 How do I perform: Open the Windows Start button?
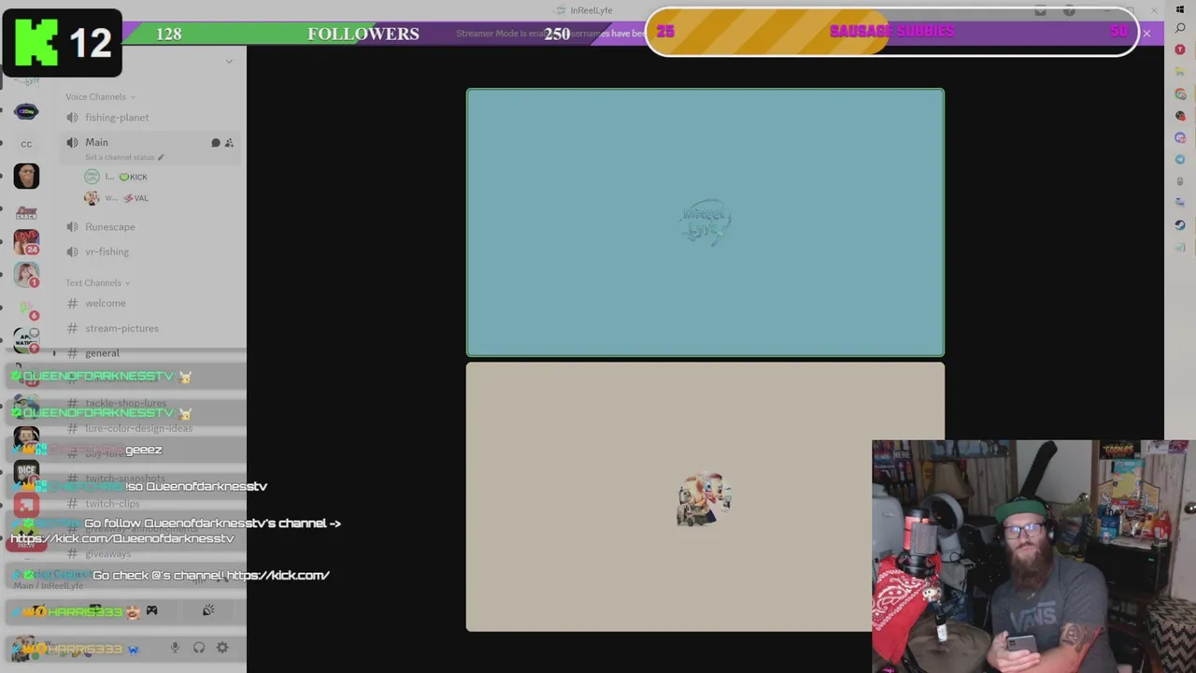tap(1180, 9)
